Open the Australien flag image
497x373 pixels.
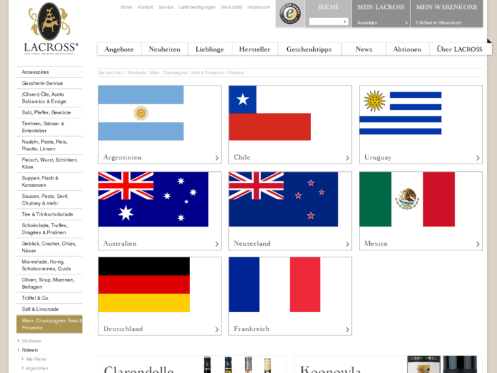153,199
